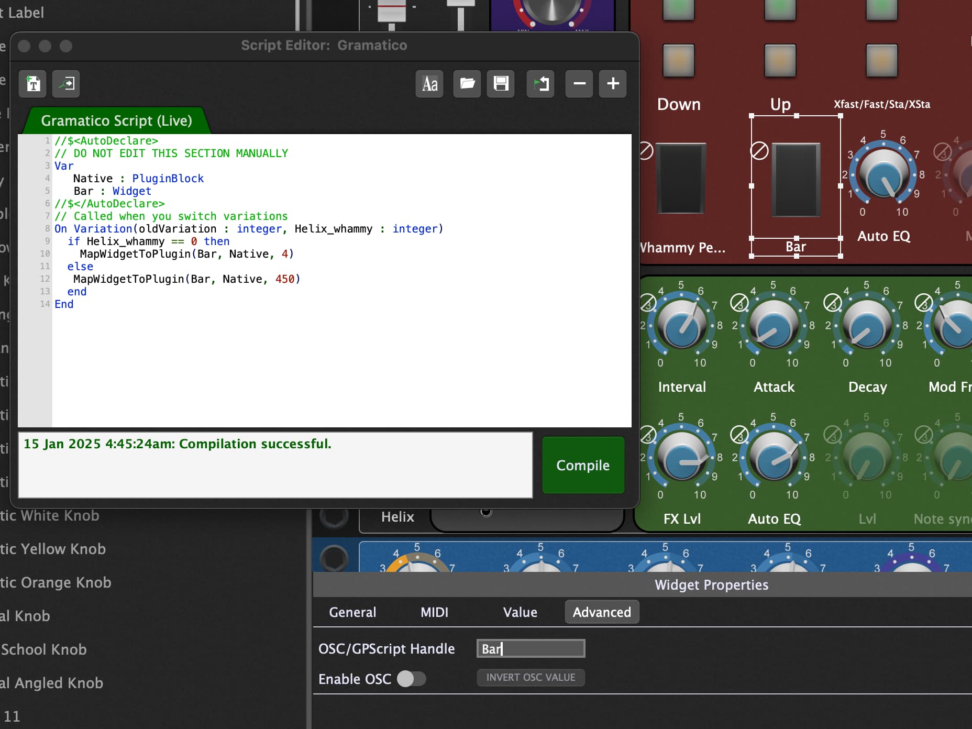Click the dimmed Lvl knob
Viewport: 972px width, 729px height.
(867, 457)
